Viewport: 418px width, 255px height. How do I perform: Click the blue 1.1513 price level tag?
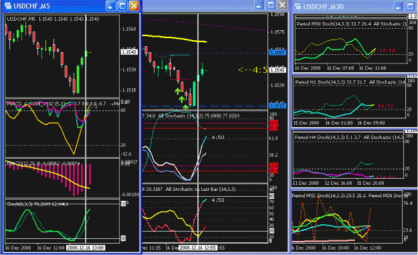pyautogui.click(x=278, y=106)
